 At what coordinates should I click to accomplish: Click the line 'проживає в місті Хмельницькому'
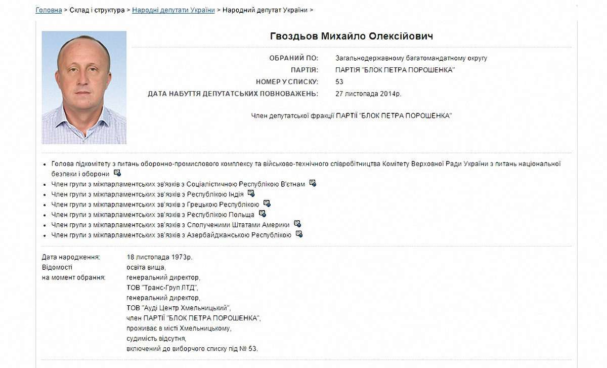[x=179, y=328]
